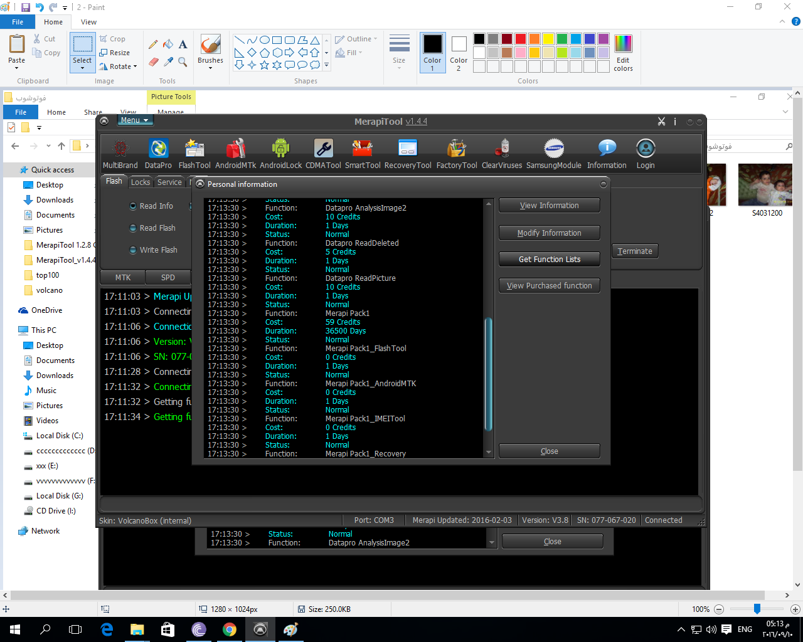This screenshot has height=642, width=803.
Task: Select the Fill with color bucket tool
Action: 168,45
